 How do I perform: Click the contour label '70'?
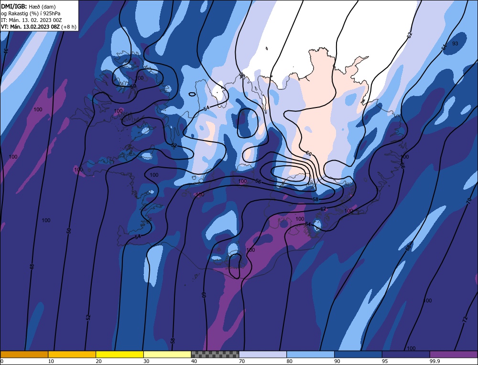point(469,201)
